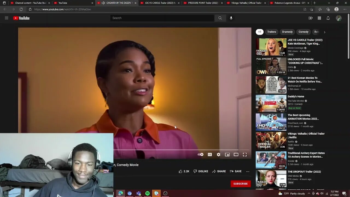Image resolution: width=350 pixels, height=197 pixels.
Task: Switch to Channel content YouTube Studio tab
Action: pyautogui.click(x=30, y=3)
